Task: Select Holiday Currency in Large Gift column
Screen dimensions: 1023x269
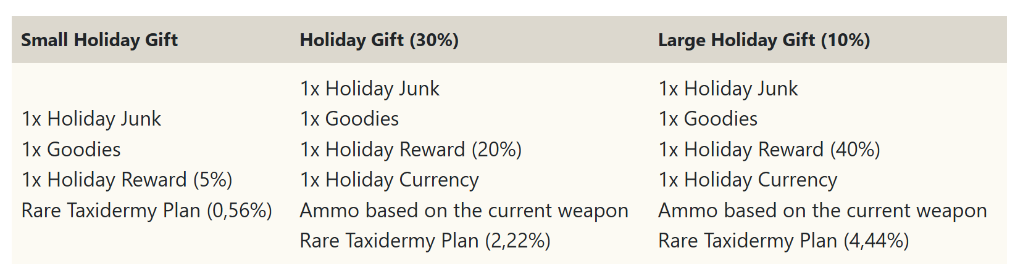Action: coord(747,180)
